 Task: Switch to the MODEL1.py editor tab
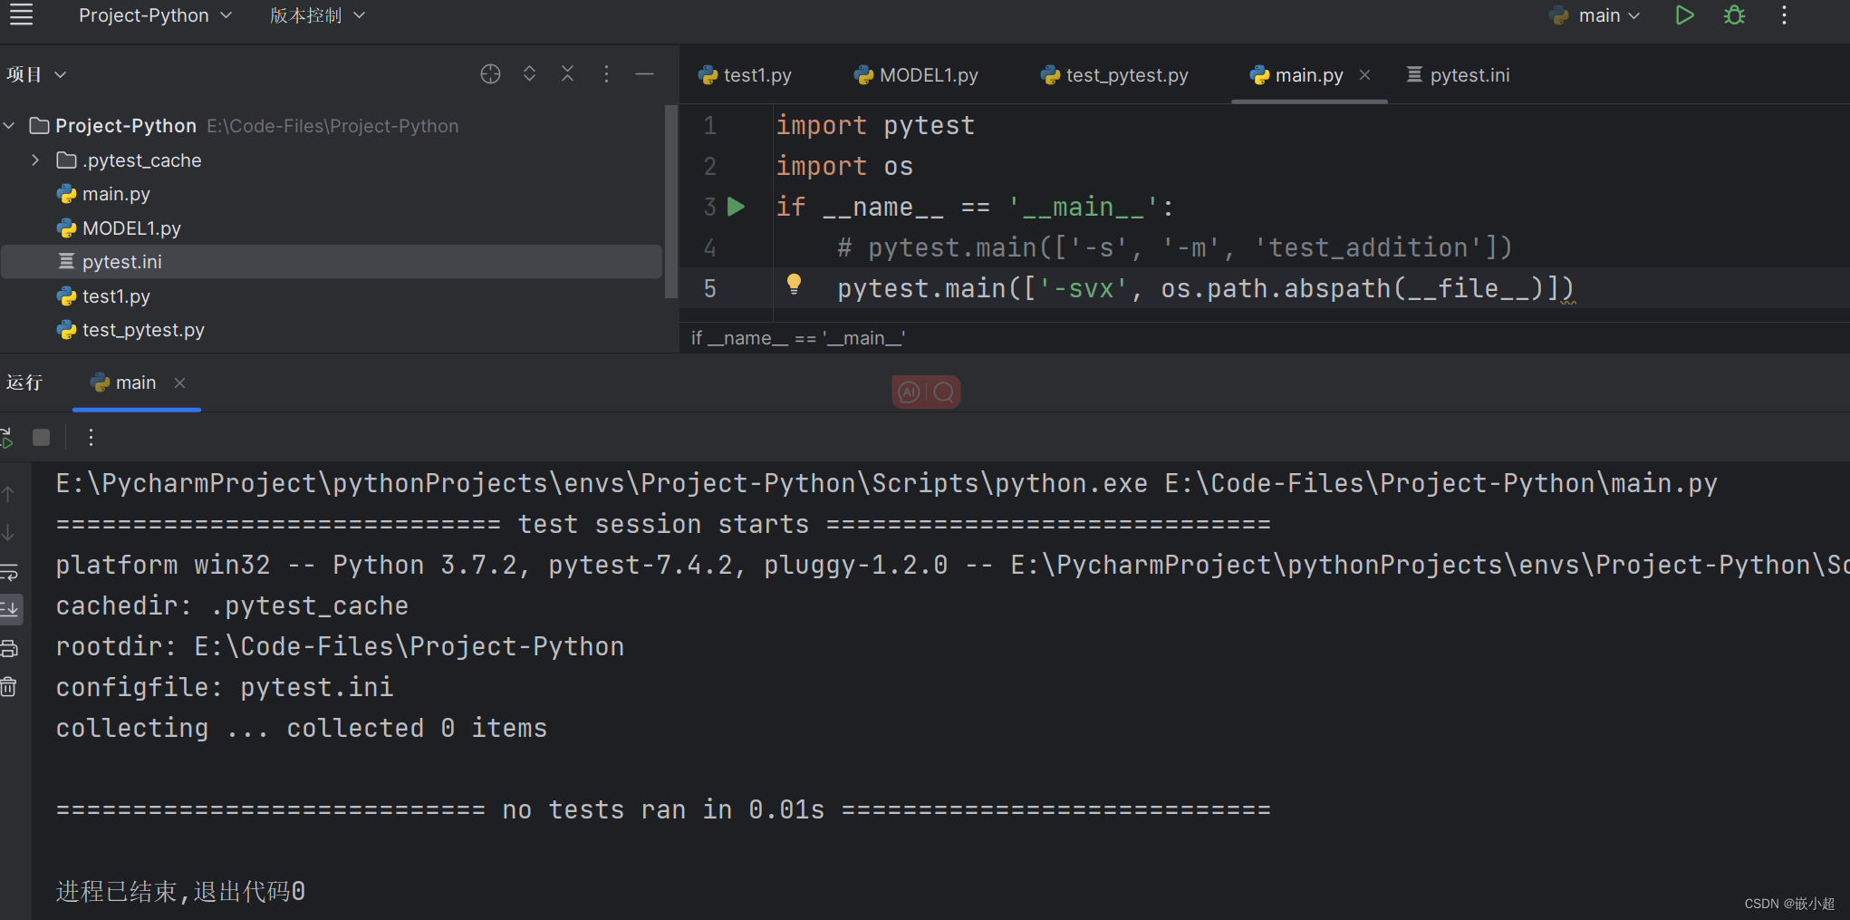click(917, 75)
